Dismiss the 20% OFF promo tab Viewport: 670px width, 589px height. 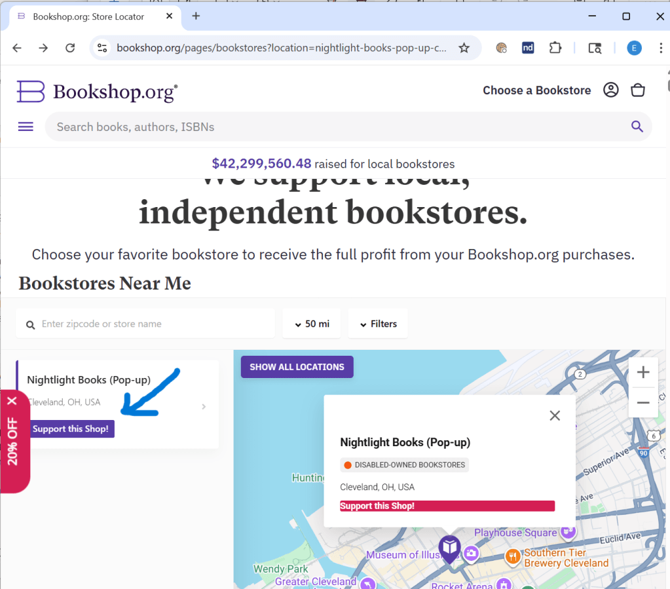pos(12,401)
